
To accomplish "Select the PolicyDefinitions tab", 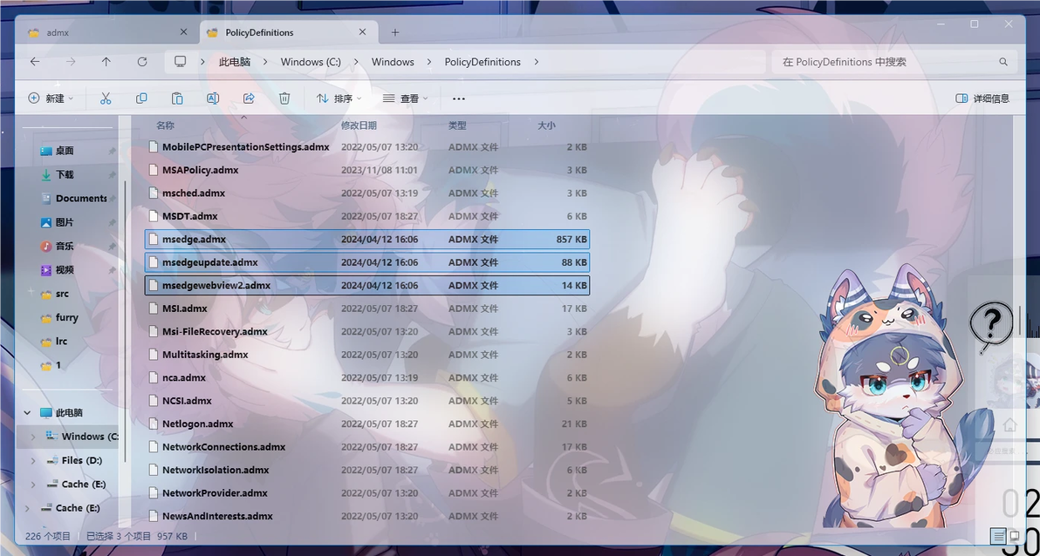I will pyautogui.click(x=289, y=32).
